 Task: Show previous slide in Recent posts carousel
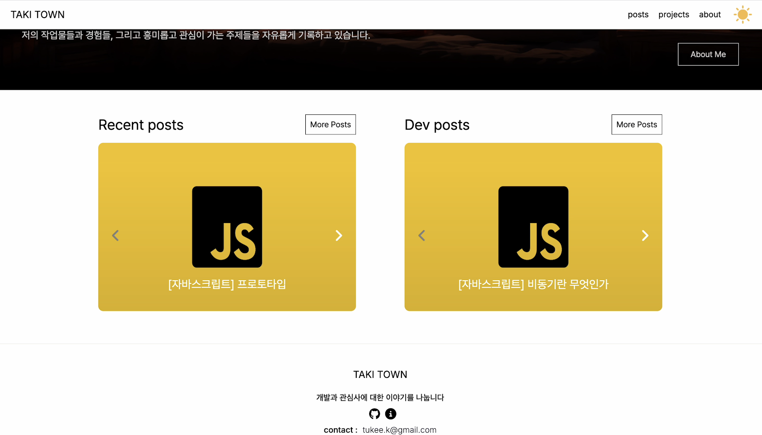point(115,235)
